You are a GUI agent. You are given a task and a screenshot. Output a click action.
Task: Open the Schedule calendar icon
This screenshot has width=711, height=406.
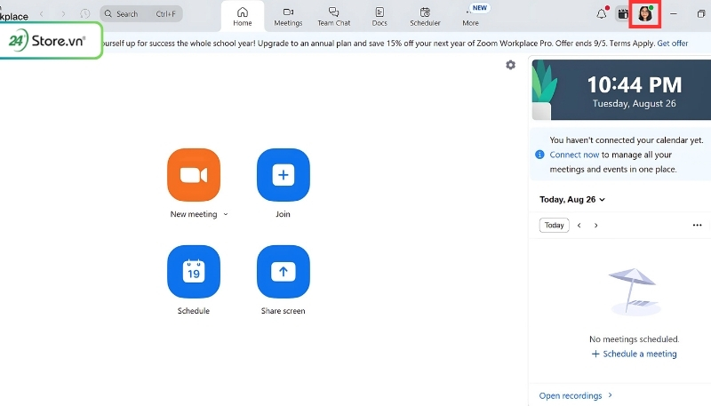coord(193,273)
